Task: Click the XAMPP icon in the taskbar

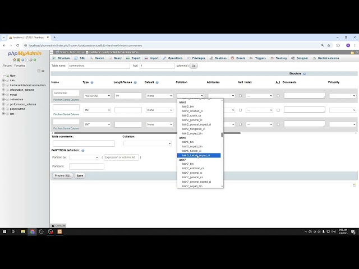Action: coord(59,231)
